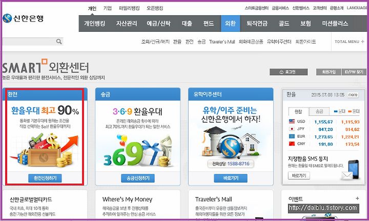
Task: Open the Traveler's Mall card heading
Action: (214, 200)
